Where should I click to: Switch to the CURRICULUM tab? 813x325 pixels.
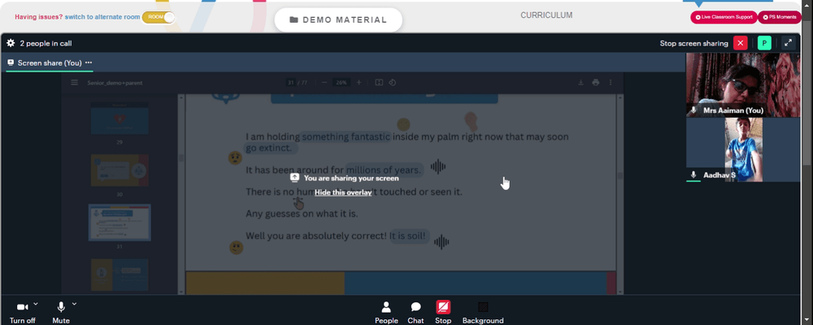click(x=546, y=15)
